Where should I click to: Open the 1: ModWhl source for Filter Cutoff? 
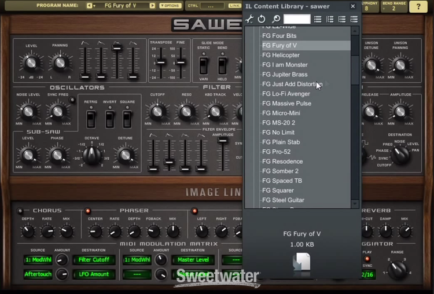point(38,260)
